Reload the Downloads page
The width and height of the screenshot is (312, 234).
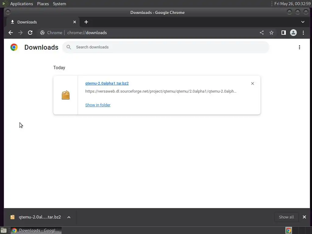tap(30, 33)
